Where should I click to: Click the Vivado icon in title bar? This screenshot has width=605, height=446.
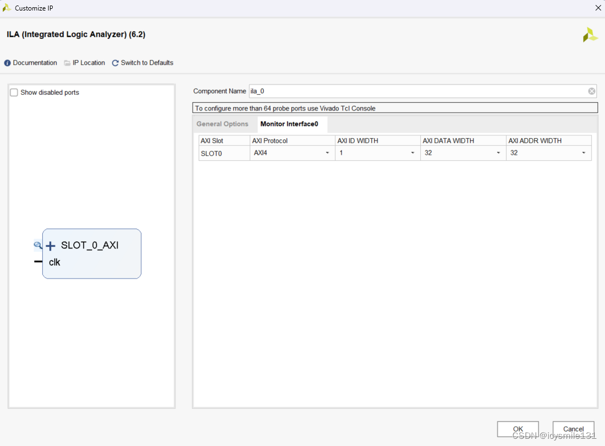pyautogui.click(x=7, y=8)
